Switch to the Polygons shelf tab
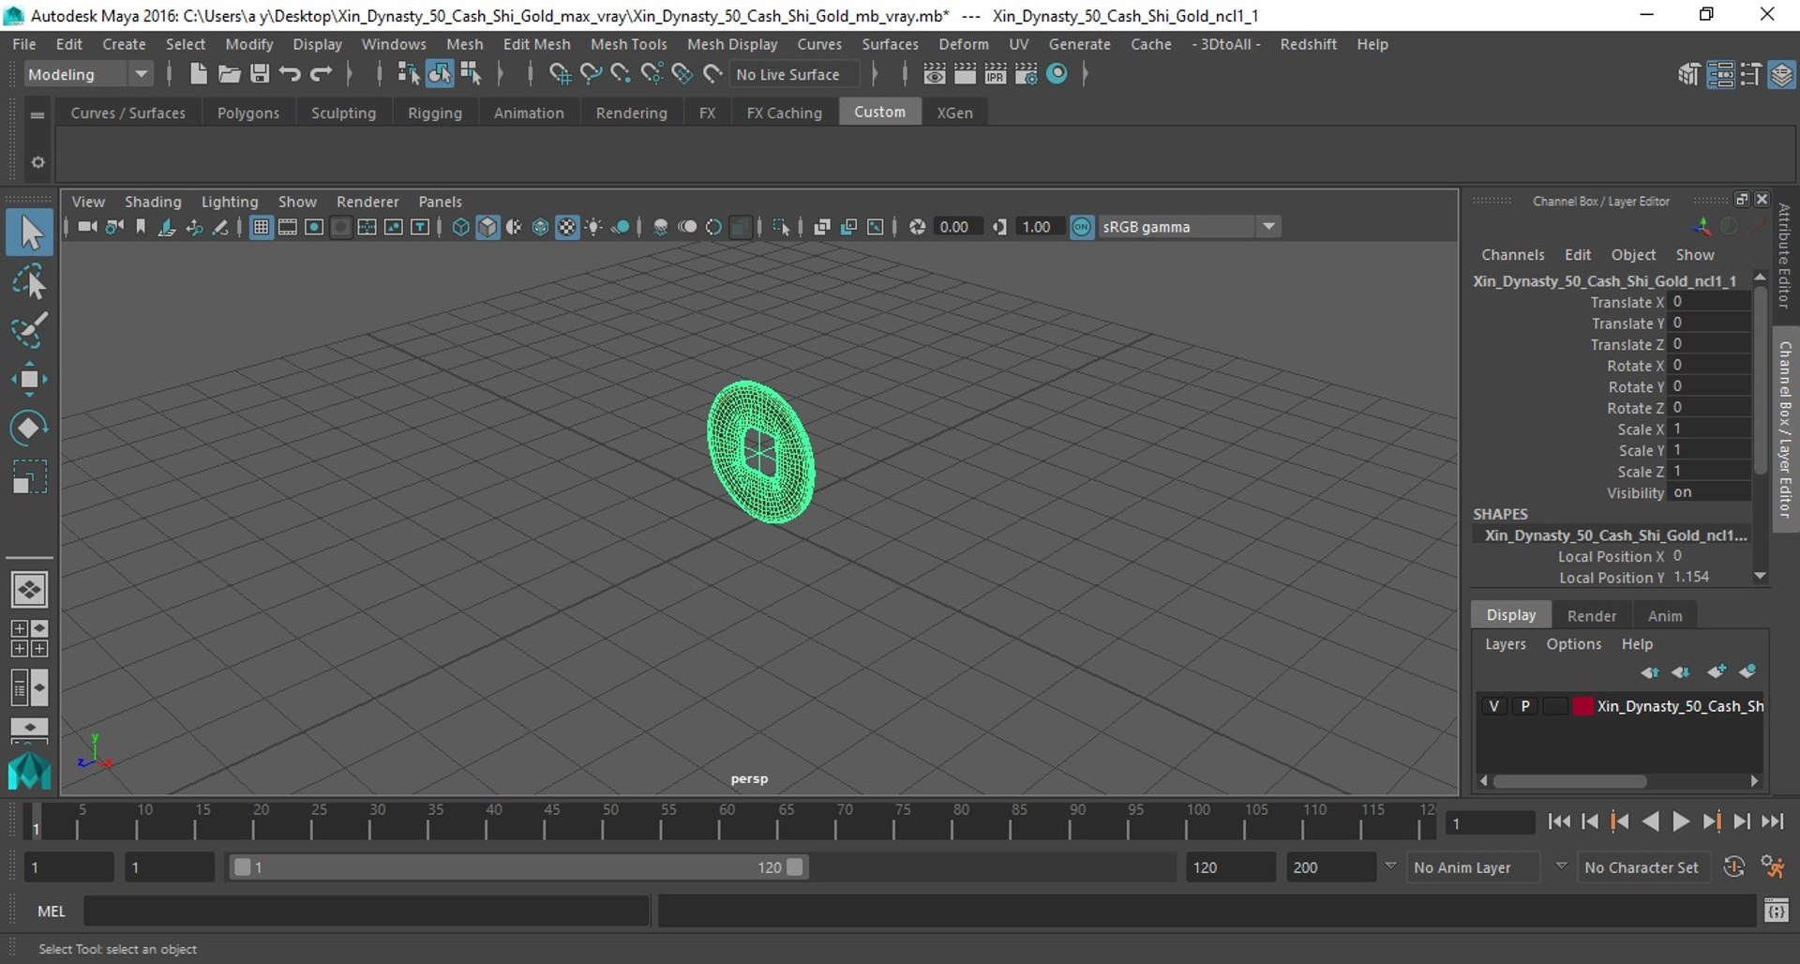This screenshot has width=1800, height=964. pyautogui.click(x=247, y=113)
